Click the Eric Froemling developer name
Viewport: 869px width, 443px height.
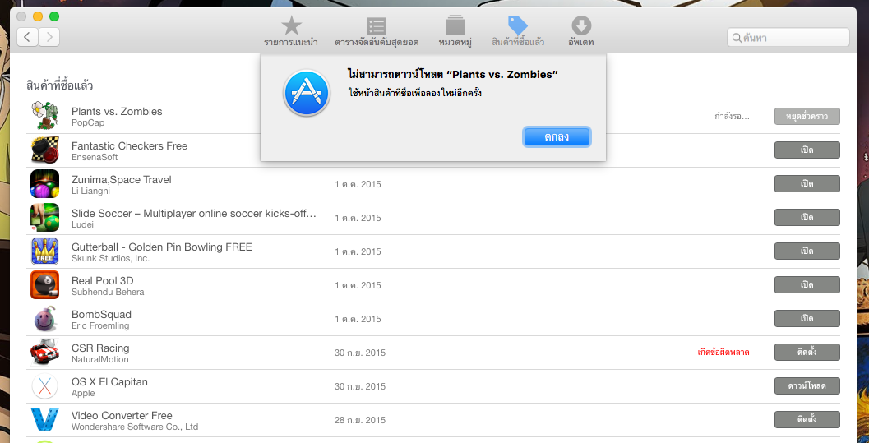tap(100, 325)
